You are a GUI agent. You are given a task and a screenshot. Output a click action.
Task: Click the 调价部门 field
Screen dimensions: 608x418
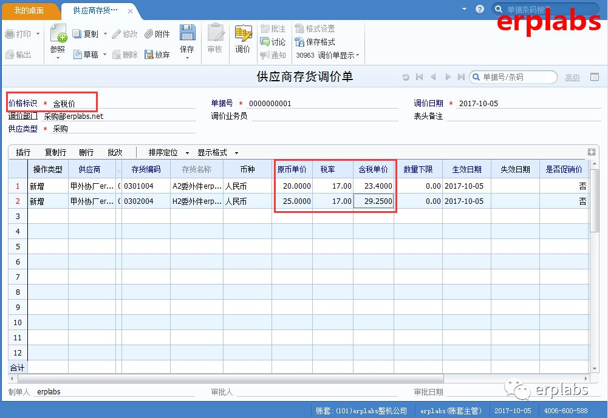118,116
